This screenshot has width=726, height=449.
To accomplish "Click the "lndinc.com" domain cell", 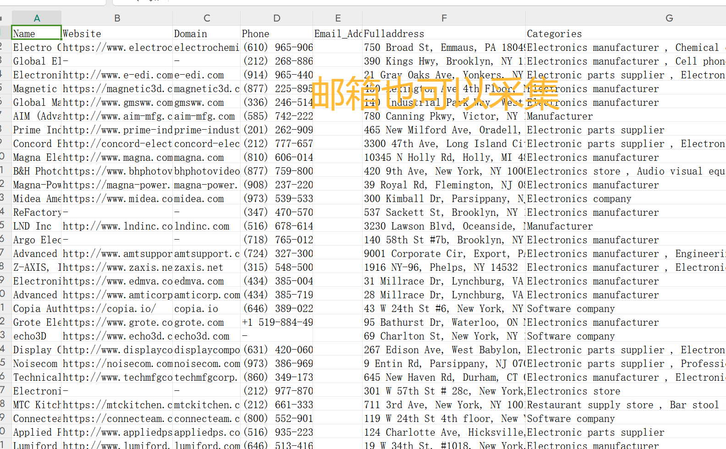I will [x=207, y=226].
